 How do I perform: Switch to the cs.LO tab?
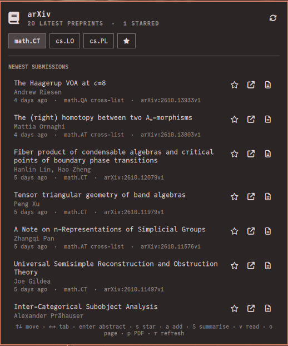tap(65, 41)
